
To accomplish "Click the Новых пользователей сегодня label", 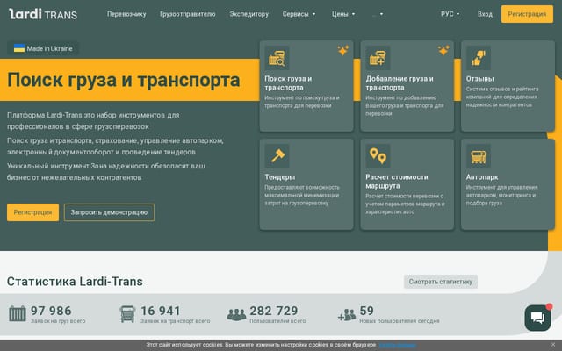I will 400,321.
